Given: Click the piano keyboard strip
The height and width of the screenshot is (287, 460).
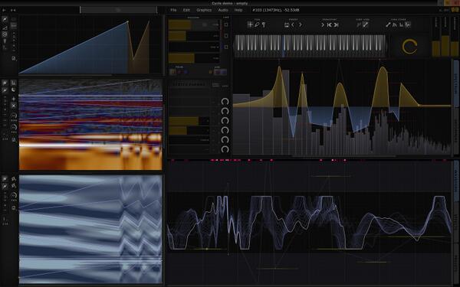Looking at the screenshot, I should [x=310, y=46].
